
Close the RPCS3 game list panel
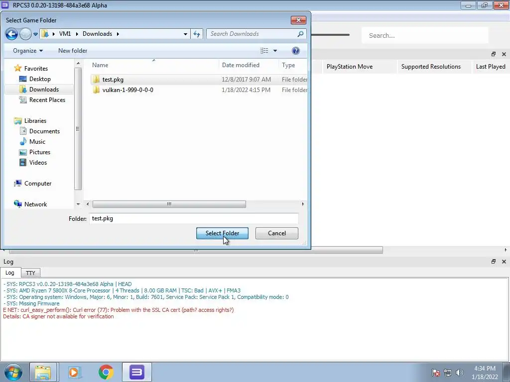(504, 54)
